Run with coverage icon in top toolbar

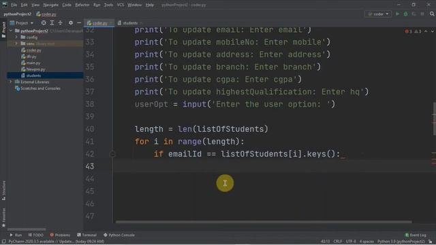414,14
